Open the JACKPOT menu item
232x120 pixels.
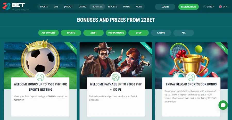pos(68,7)
